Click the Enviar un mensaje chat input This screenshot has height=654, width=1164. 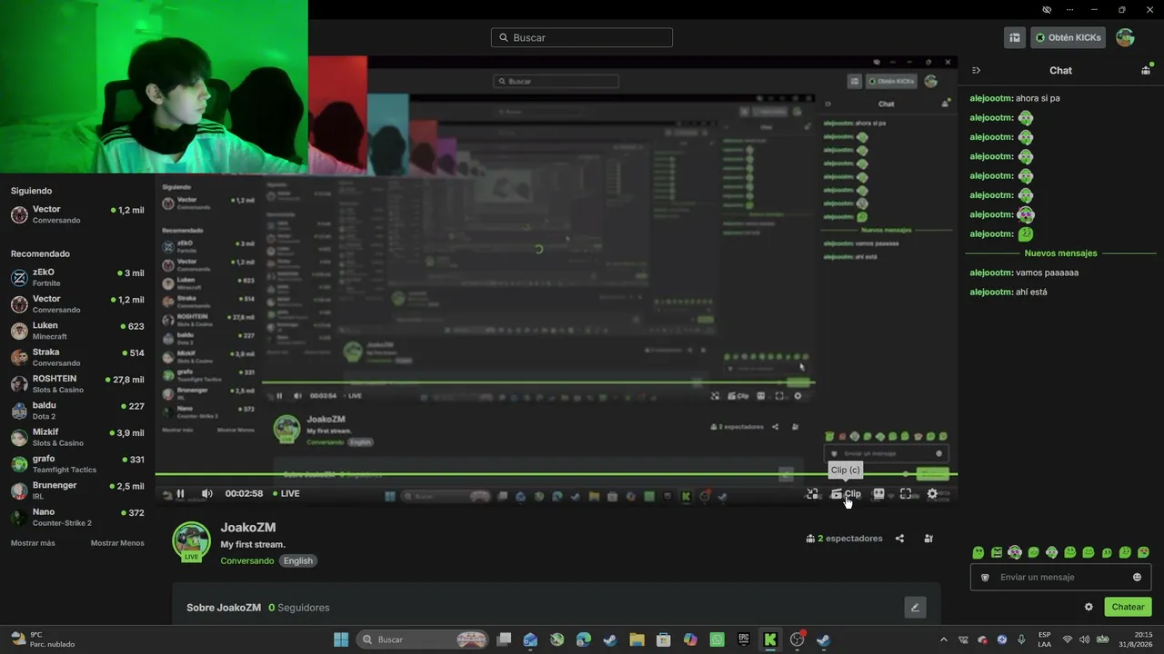coord(1060,577)
